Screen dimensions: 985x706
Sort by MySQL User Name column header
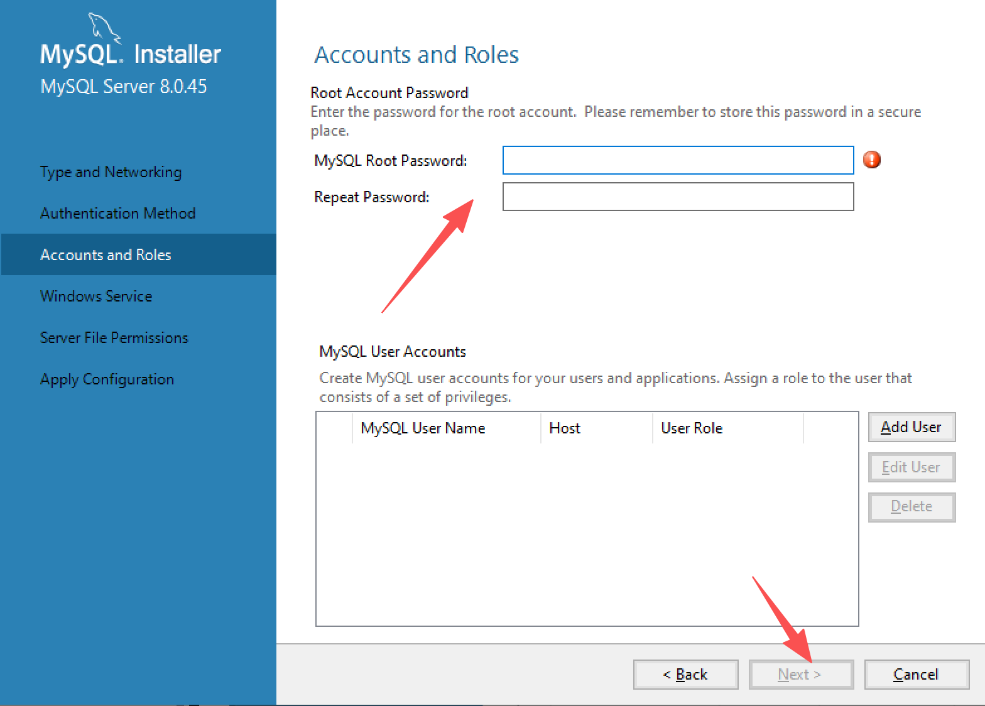tap(447, 428)
